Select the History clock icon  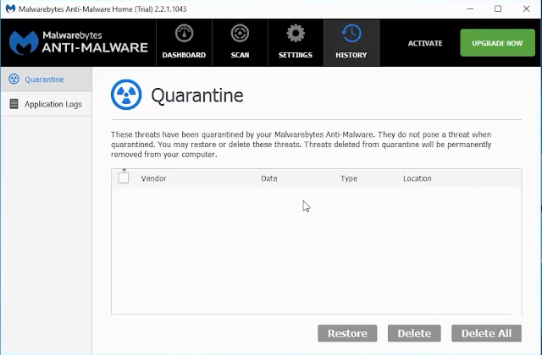tap(351, 34)
